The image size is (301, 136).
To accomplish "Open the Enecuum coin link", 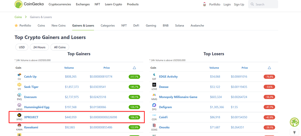I will tap(30, 97).
